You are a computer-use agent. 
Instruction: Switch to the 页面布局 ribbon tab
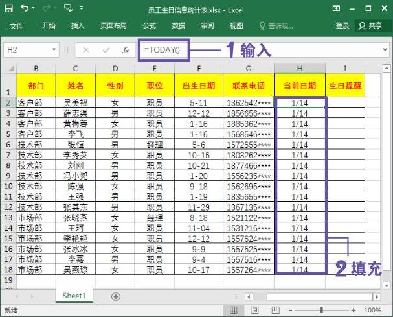(x=113, y=25)
